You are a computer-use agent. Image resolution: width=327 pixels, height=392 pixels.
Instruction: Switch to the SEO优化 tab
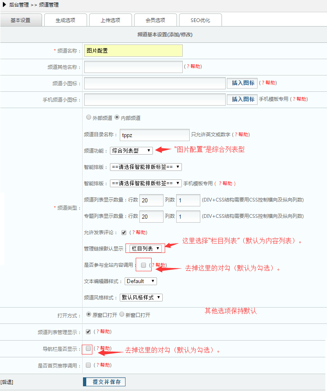tap(200, 20)
